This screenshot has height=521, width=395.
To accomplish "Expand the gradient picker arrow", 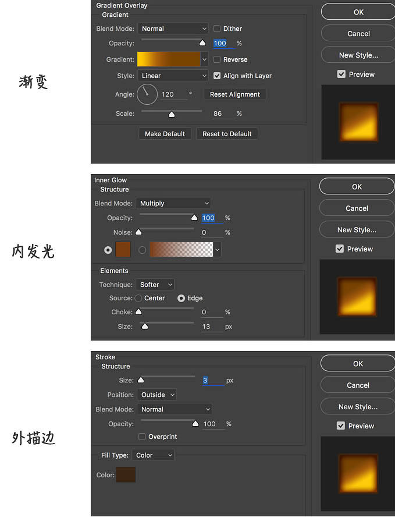I will click(x=204, y=59).
